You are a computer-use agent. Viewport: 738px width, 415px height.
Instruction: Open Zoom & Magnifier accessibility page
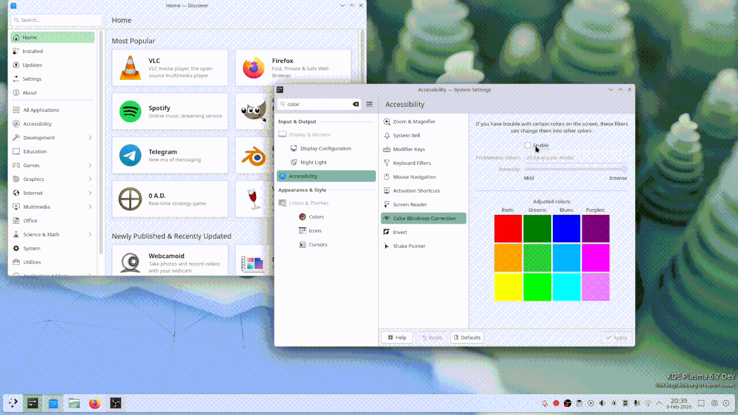pos(423,122)
